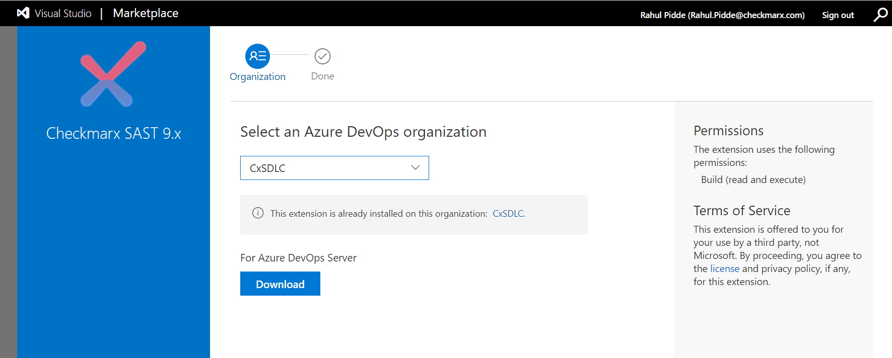Switch to the Done step label

click(322, 76)
